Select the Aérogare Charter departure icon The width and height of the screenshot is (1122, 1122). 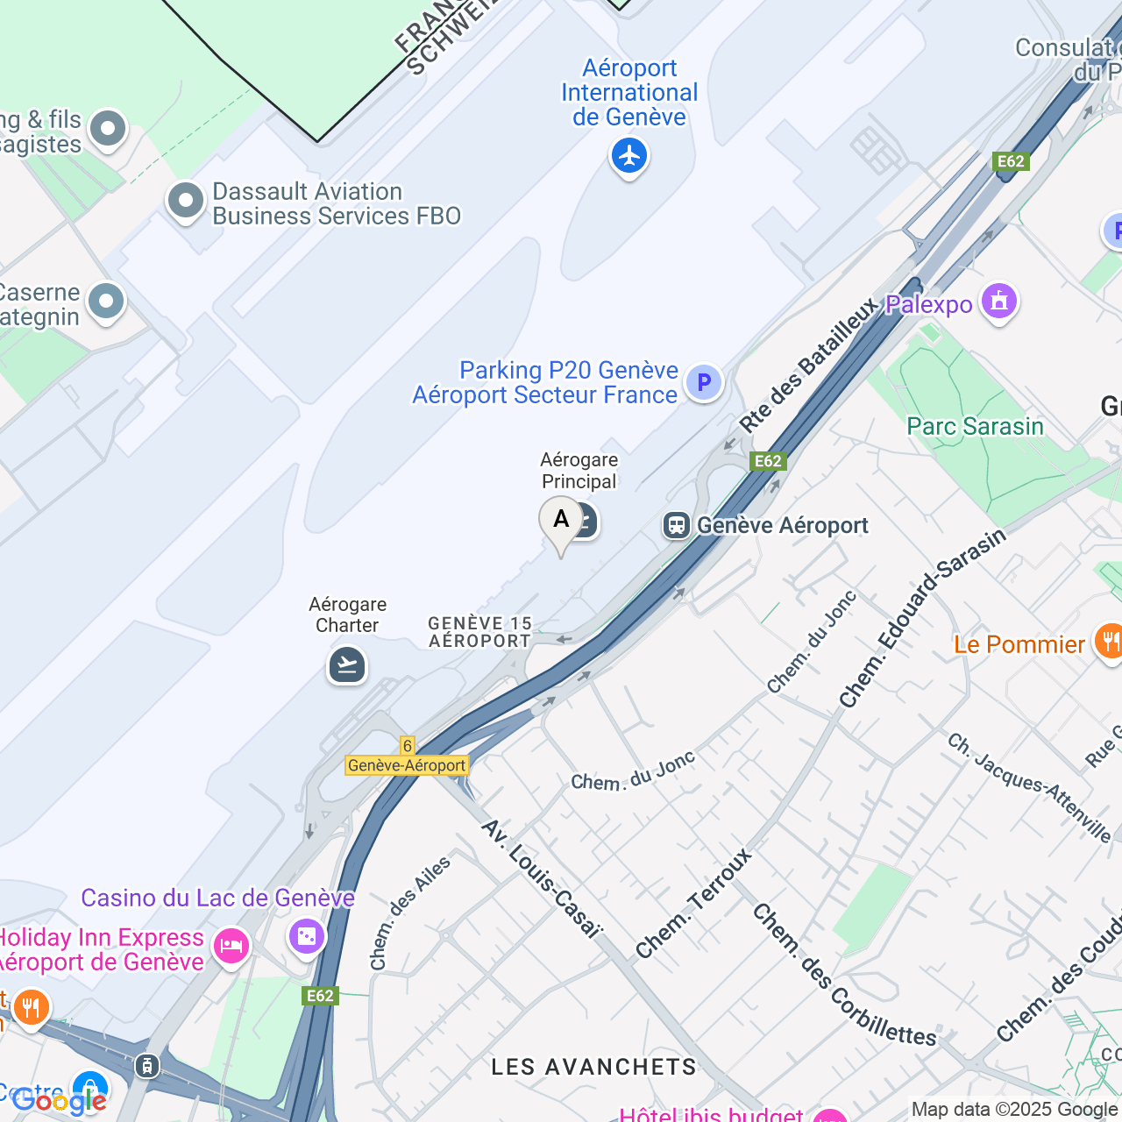tap(347, 664)
